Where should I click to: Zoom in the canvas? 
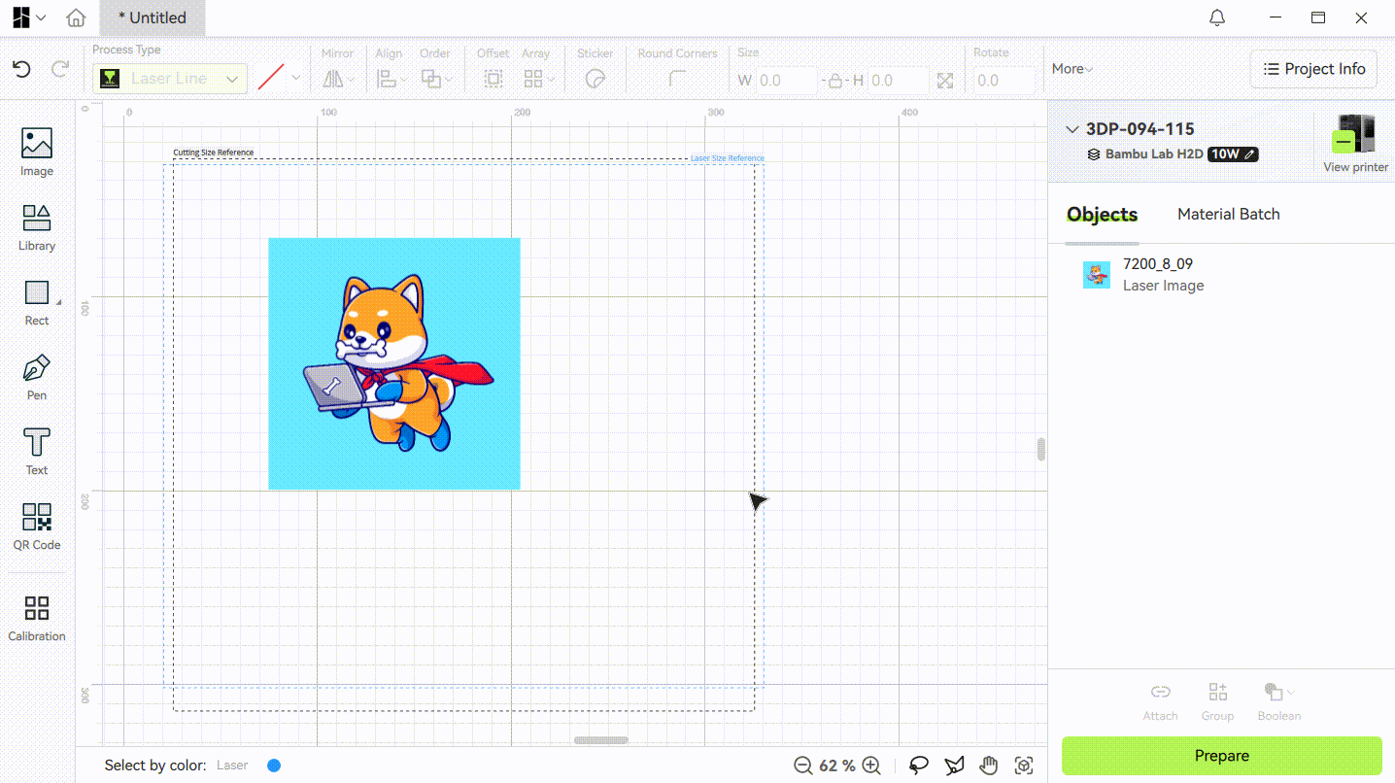[x=871, y=766]
